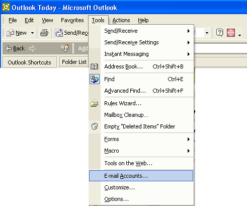Image resolution: width=247 pixels, height=206 pixels.
Task: Click the Send/Receive toolbar button
Action: pos(71,33)
